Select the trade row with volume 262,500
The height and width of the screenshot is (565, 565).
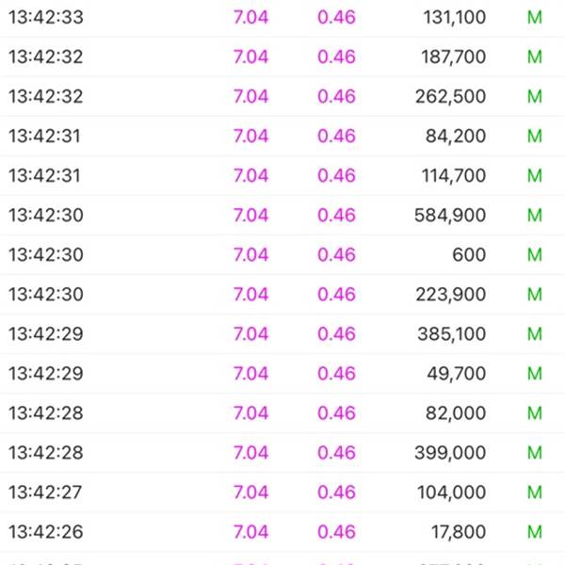[x=282, y=96]
